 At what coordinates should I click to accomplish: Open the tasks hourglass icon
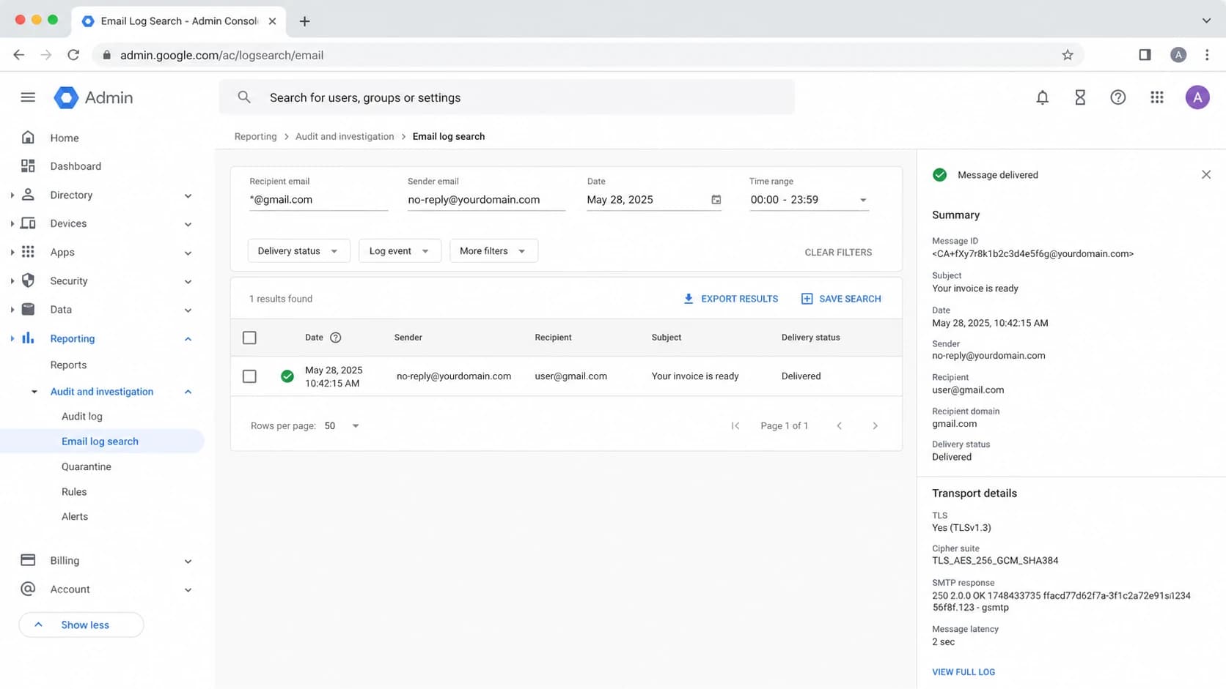pyautogui.click(x=1080, y=97)
